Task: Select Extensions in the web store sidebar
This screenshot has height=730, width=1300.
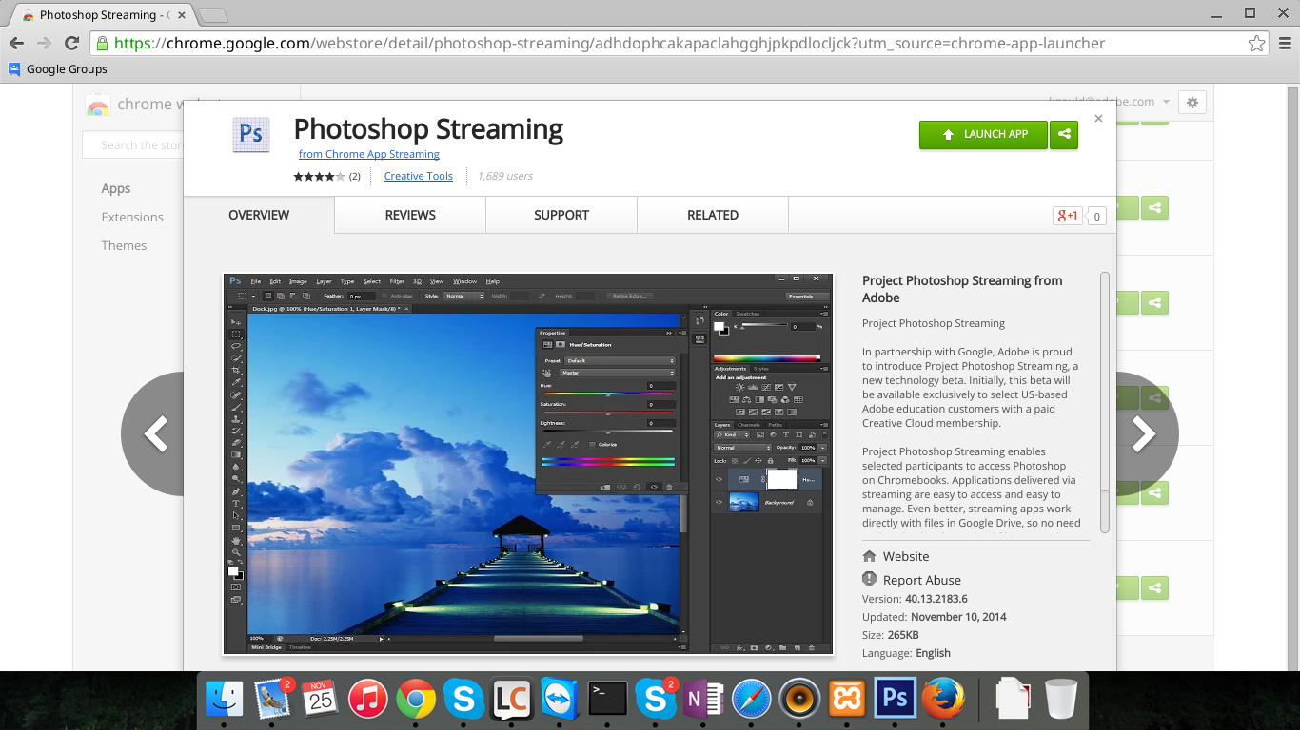Action: (132, 217)
